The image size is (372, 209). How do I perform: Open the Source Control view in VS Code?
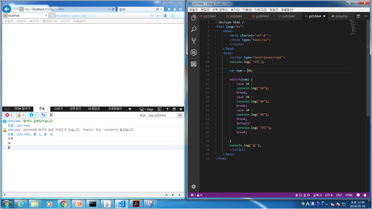194,41
